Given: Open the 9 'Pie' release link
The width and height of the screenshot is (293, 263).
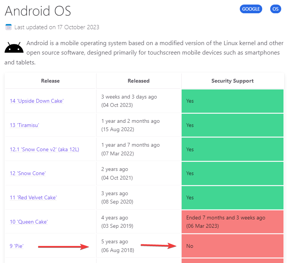Looking at the screenshot, I should [x=17, y=246].
